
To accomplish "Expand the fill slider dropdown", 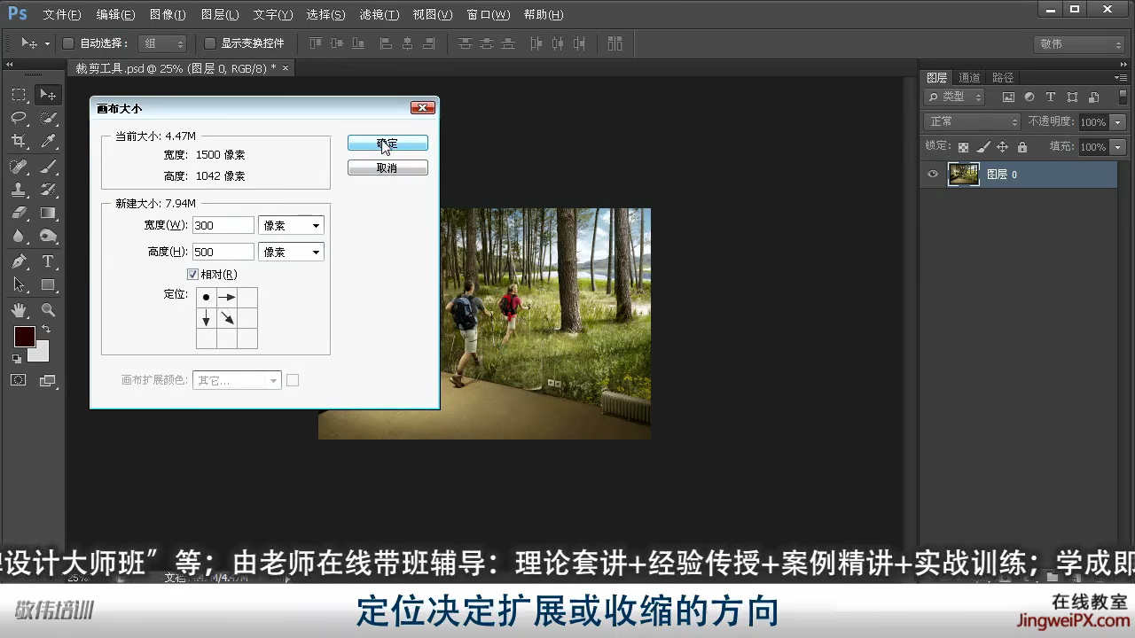I will click(1117, 147).
